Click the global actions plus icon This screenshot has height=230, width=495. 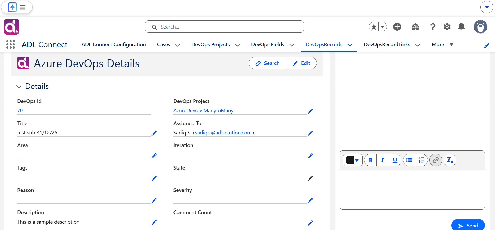click(397, 27)
